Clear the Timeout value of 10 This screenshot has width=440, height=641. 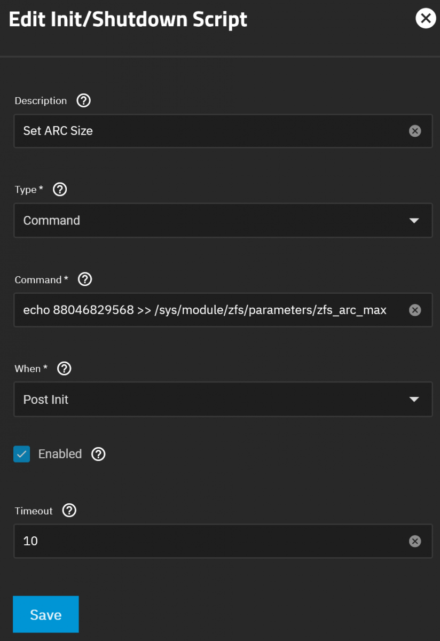tap(415, 541)
